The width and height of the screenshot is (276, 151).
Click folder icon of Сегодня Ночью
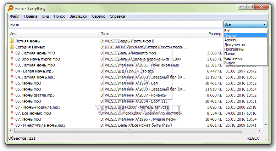coord(12,47)
